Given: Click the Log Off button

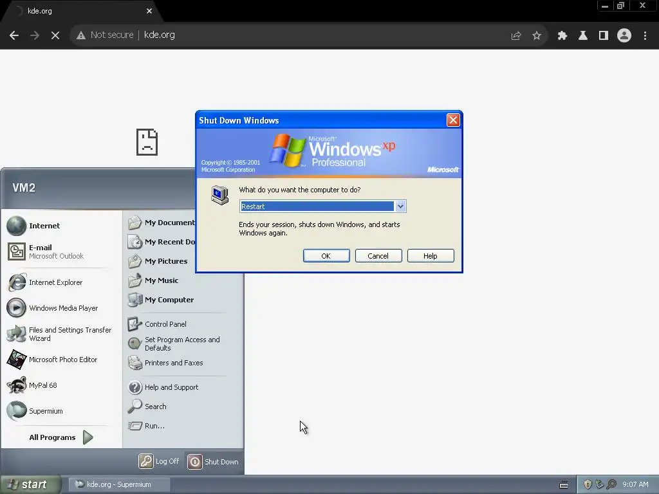Looking at the screenshot, I should coord(160,461).
